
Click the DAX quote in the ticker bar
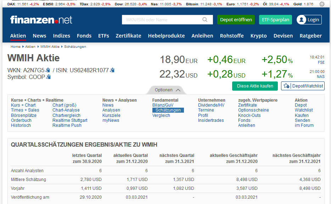[23, 4]
